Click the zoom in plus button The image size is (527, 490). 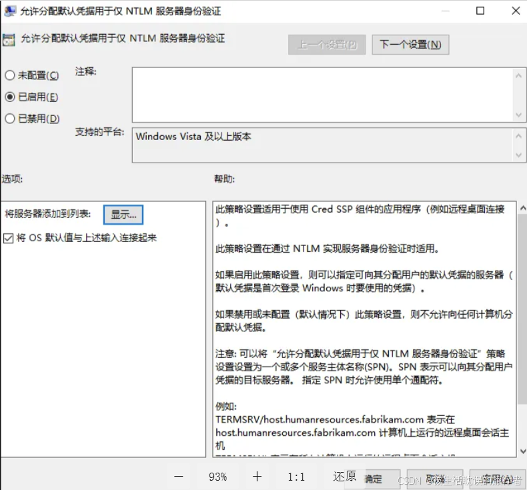pyautogui.click(x=257, y=477)
